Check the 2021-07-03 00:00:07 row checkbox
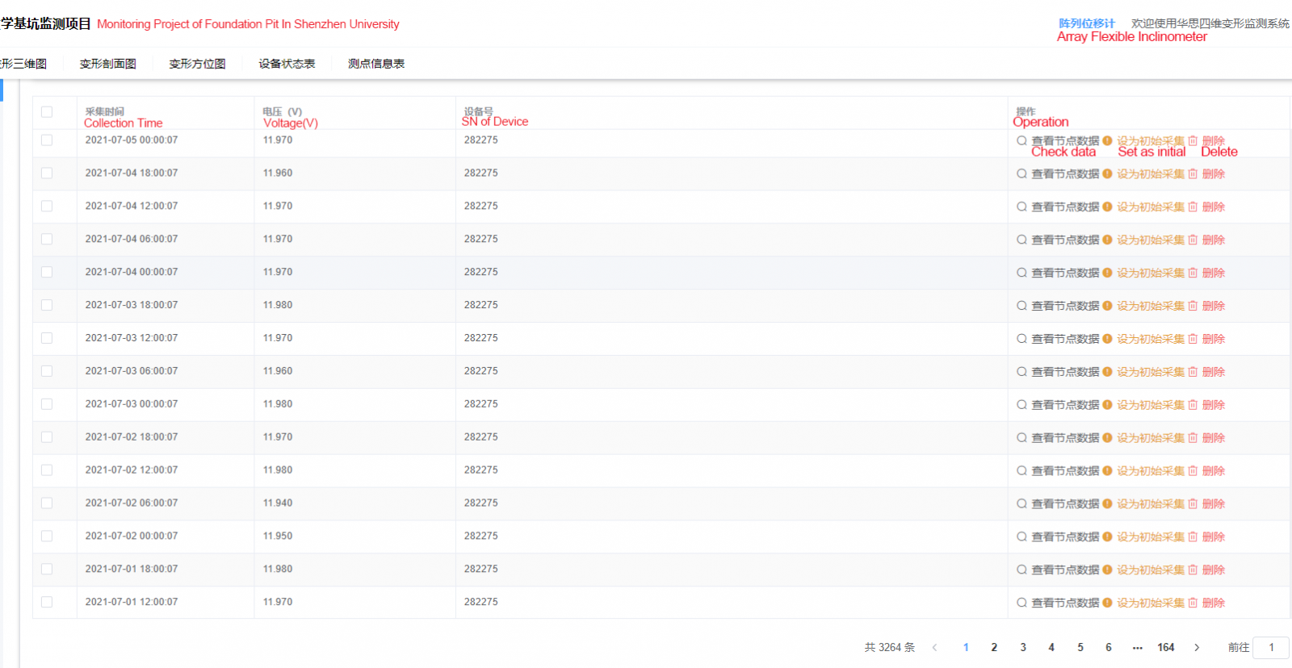Screen dimensions: 1292x668 tap(47, 404)
